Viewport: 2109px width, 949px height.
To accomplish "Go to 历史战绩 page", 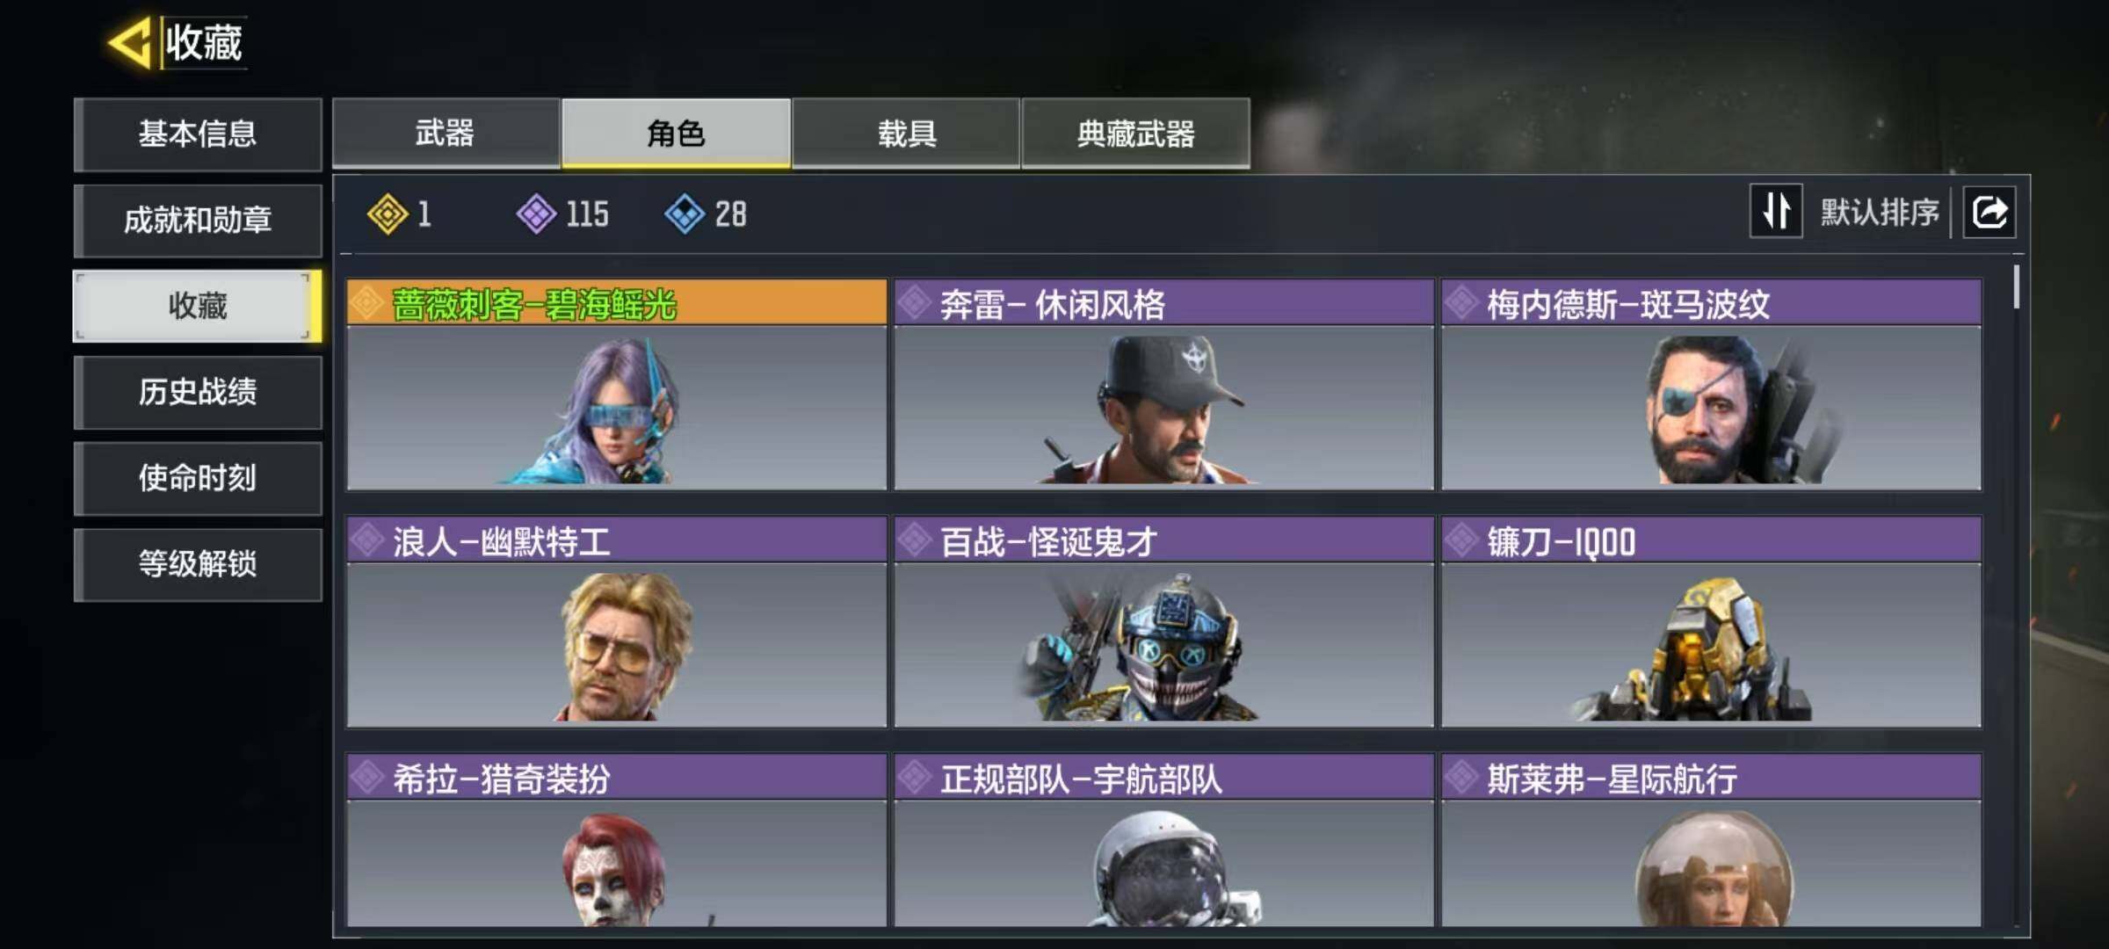I will tap(198, 392).
